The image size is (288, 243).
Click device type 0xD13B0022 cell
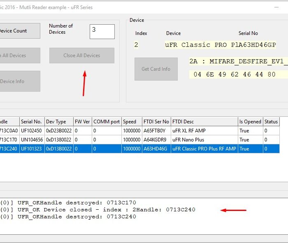(59, 149)
